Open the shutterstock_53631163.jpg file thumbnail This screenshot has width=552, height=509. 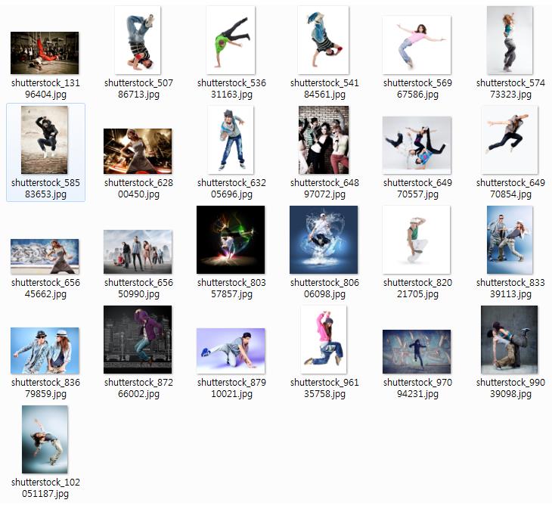[x=231, y=40]
